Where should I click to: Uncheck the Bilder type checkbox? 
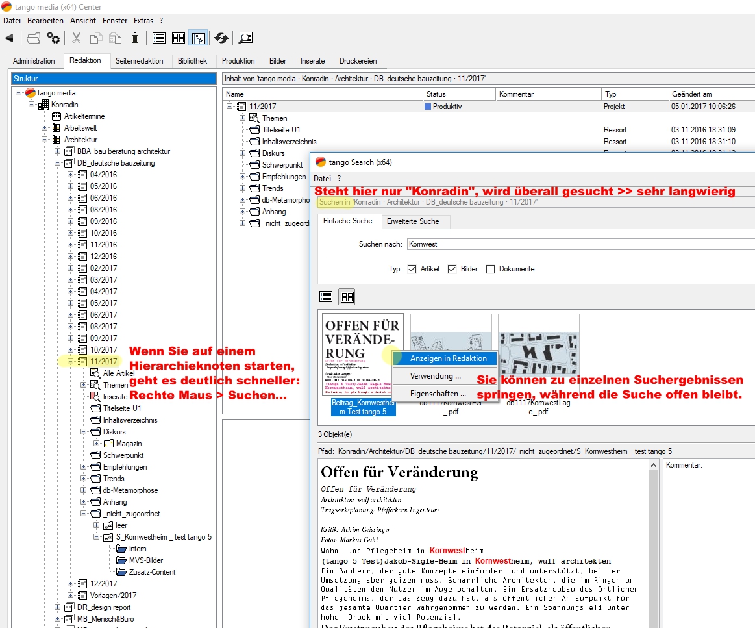click(x=452, y=269)
